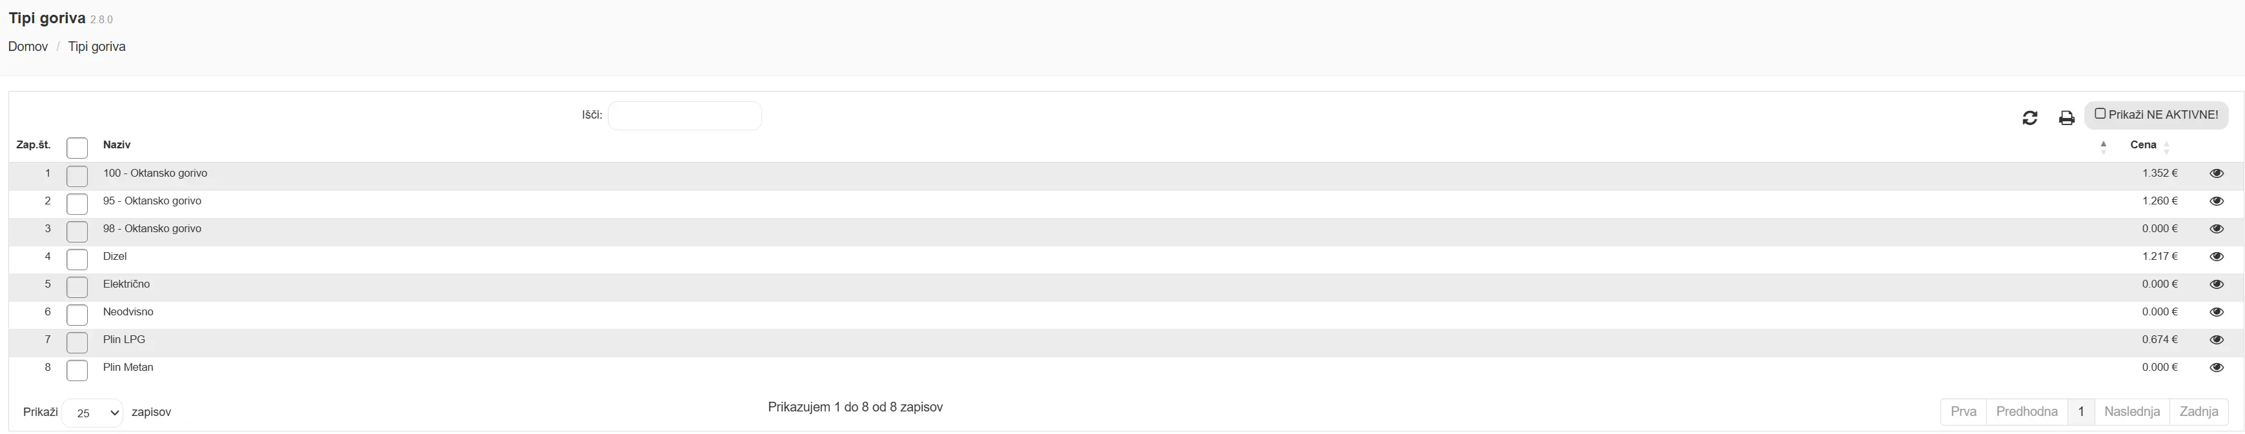View the Plin Metan entry
Screen dimensions: 2245x434
2216,368
